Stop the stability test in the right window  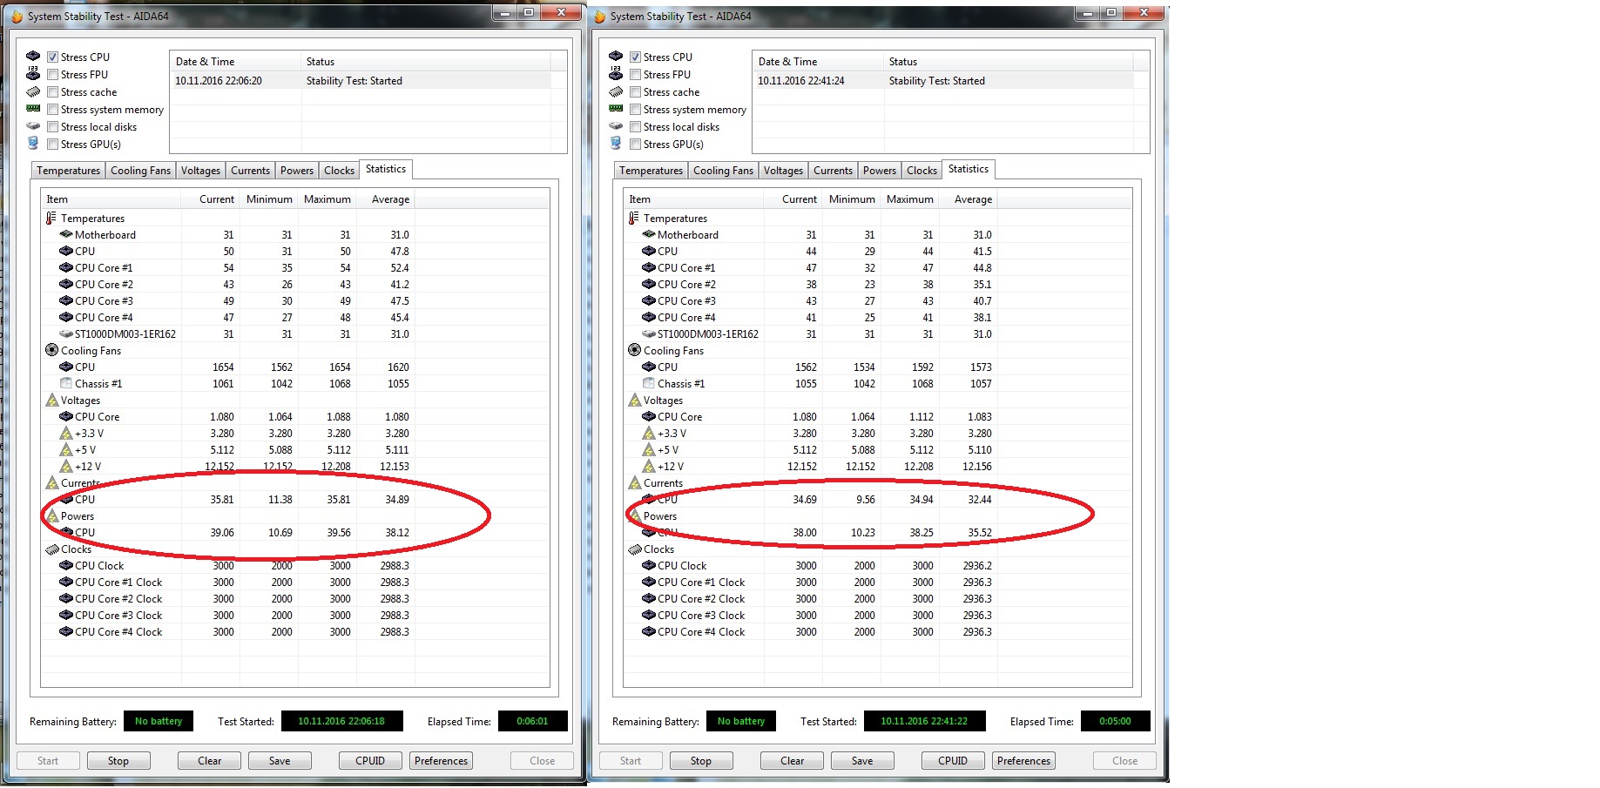pos(701,761)
